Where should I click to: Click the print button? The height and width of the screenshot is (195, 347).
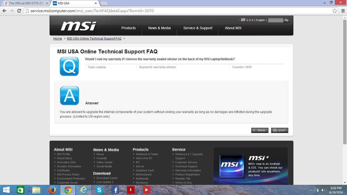click(280, 130)
